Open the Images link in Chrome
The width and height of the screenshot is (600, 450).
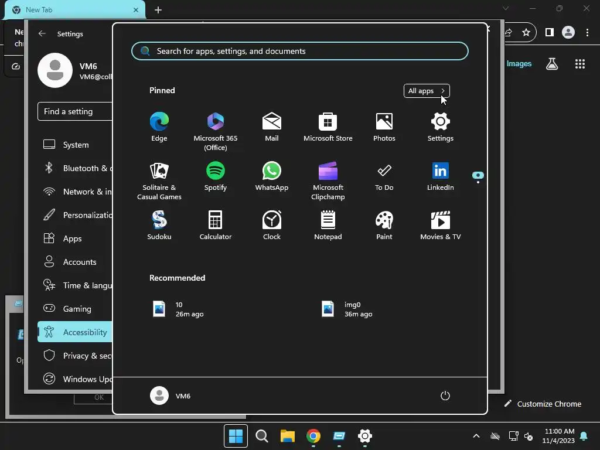pyautogui.click(x=519, y=63)
